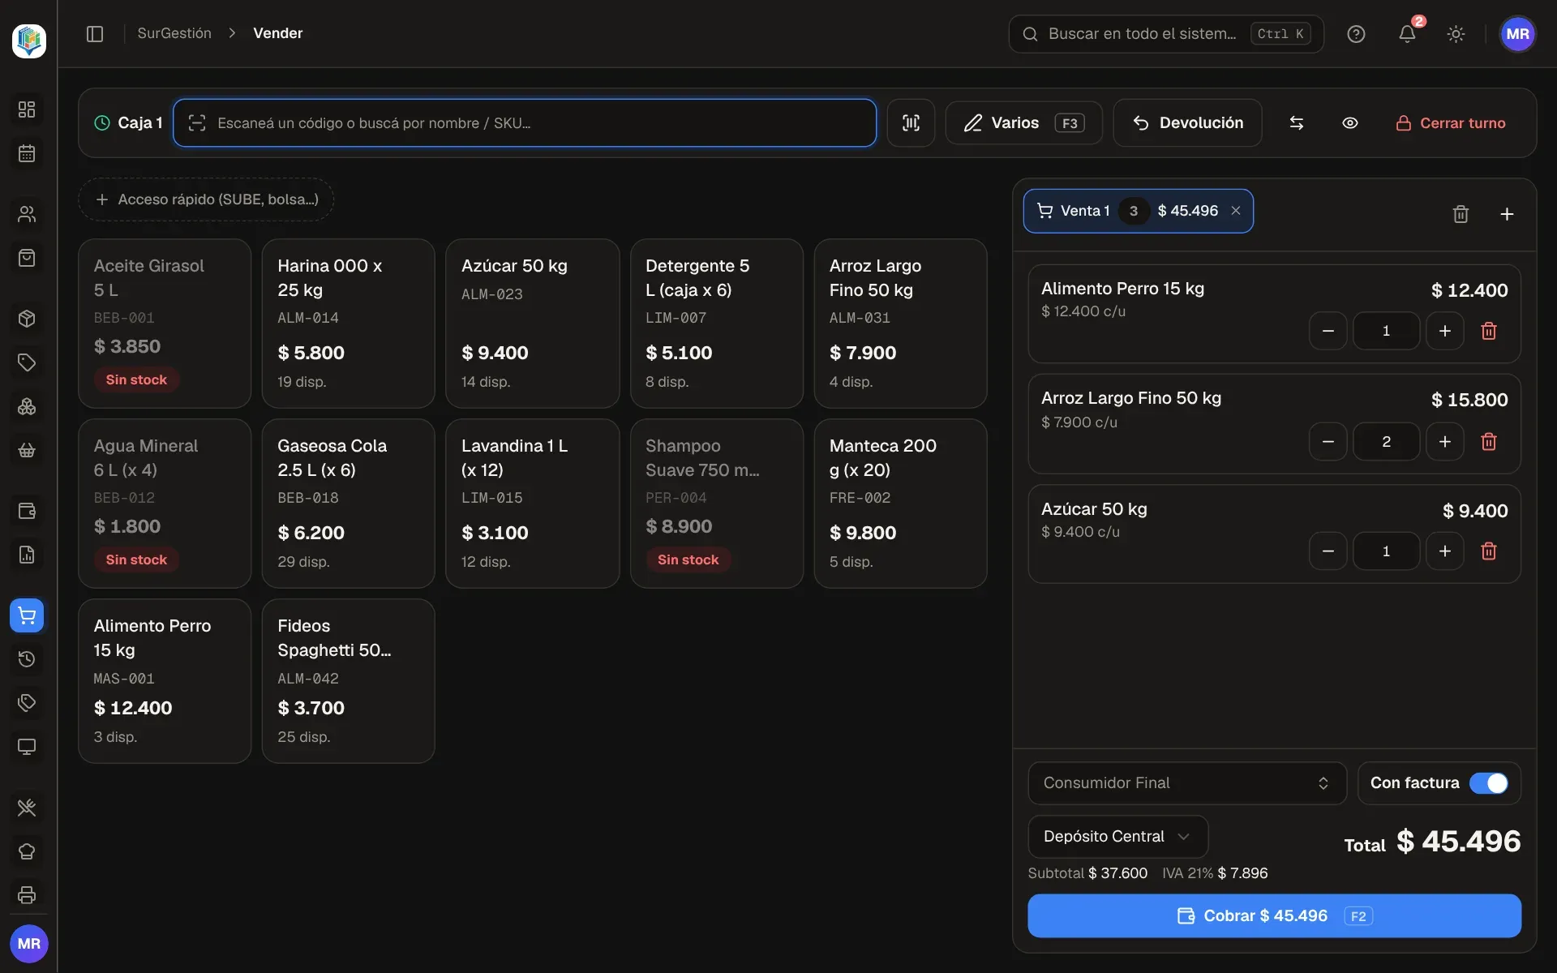This screenshot has width=1557, height=973.
Task: Close the Venta 1 tab
Action: tap(1236, 211)
